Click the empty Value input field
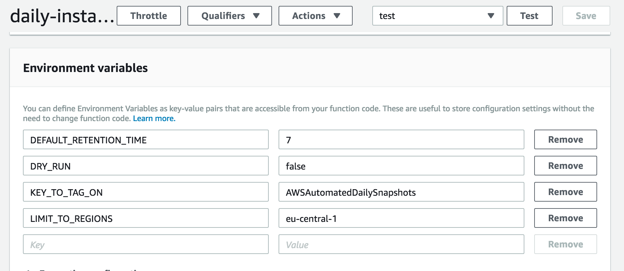The image size is (624, 271). click(401, 244)
